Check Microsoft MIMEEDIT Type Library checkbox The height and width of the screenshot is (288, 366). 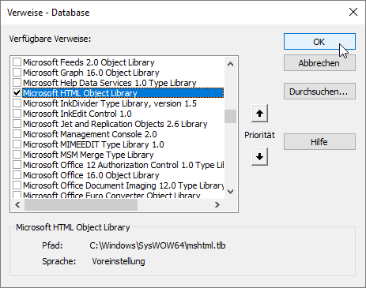pyautogui.click(x=17, y=144)
